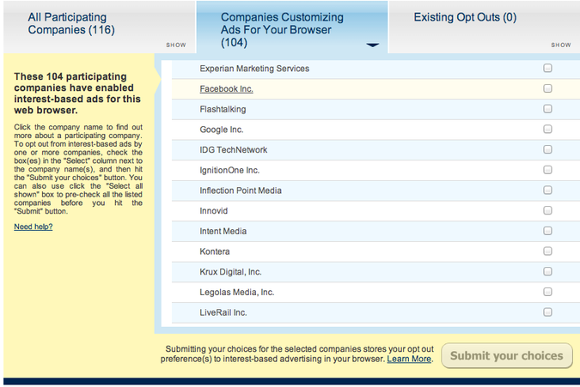
Task: Click the Experian Marketing Services name
Action: [x=254, y=69]
